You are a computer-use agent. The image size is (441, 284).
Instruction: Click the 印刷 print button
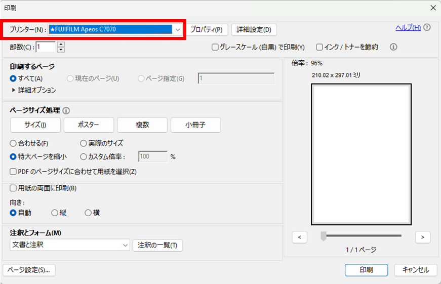367,270
